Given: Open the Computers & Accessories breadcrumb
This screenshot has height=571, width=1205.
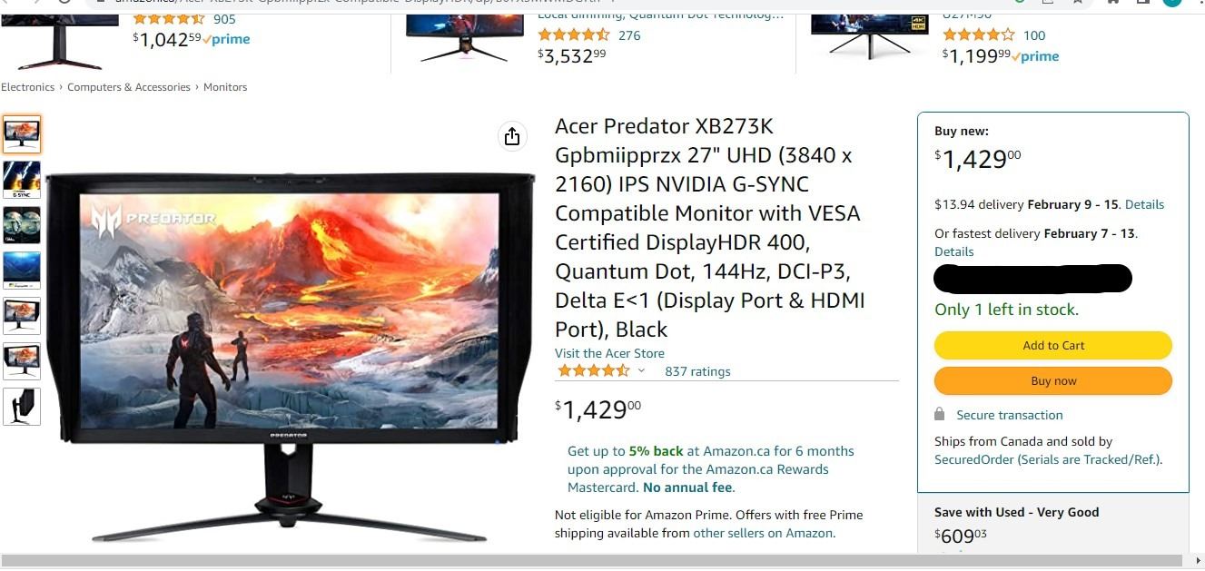Looking at the screenshot, I should point(129,87).
